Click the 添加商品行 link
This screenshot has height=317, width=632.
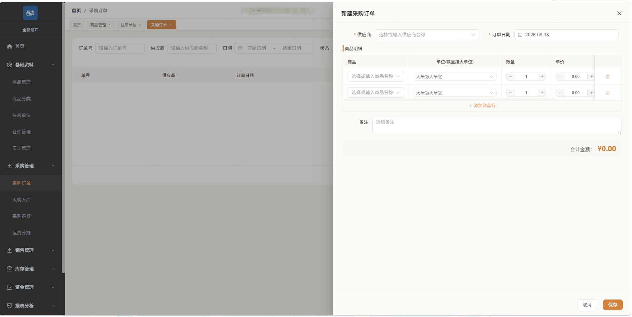pyautogui.click(x=482, y=106)
